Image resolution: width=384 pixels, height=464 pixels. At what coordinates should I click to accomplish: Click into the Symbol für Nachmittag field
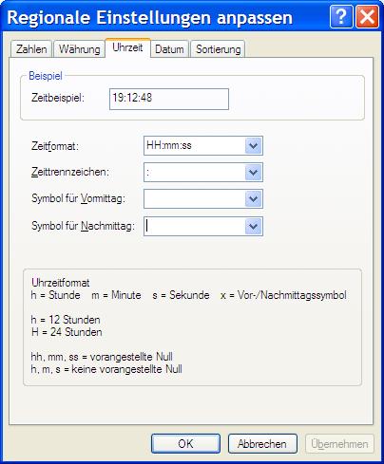195,227
